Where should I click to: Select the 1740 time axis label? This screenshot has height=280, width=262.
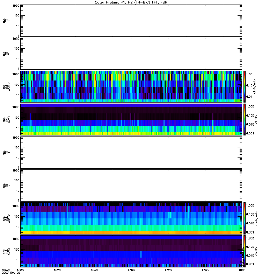[x=205, y=271]
